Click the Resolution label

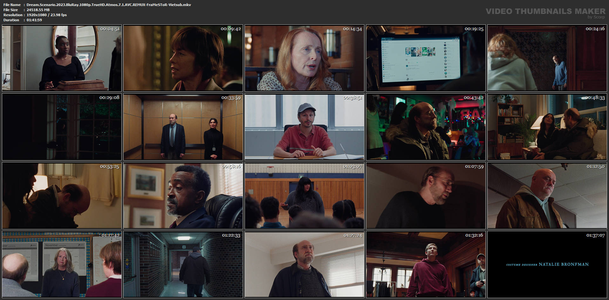click(13, 15)
